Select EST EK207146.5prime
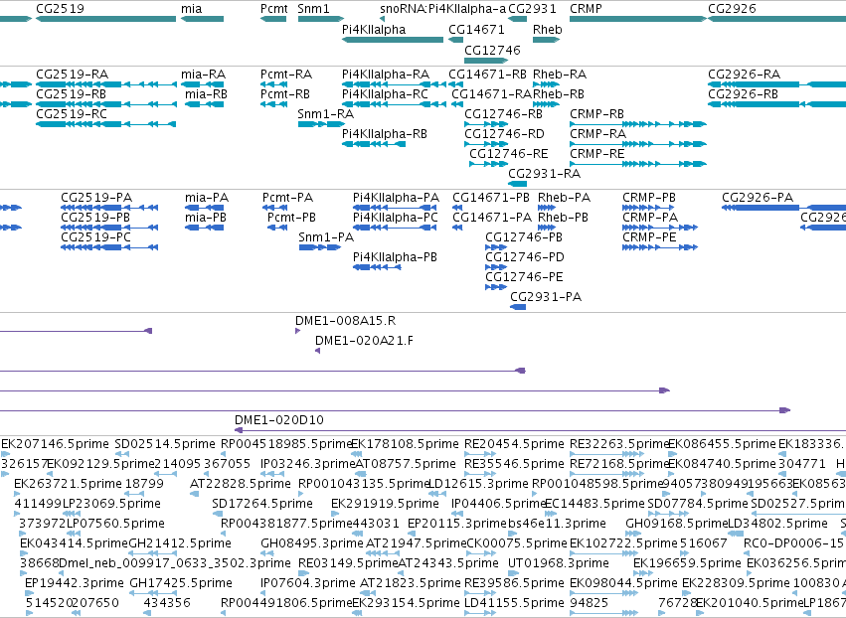This screenshot has height=618, width=846. pyautogui.click(x=55, y=444)
